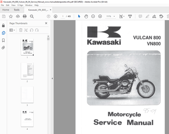This screenshot has height=134, width=169.
Task: Open the E-Sign menu
Action: 20,5
